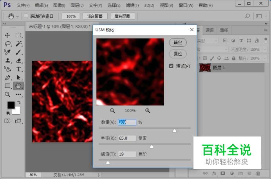The height and width of the screenshot is (179, 271).
Task: Select the Clone Stamp tool
Action: [7, 60]
